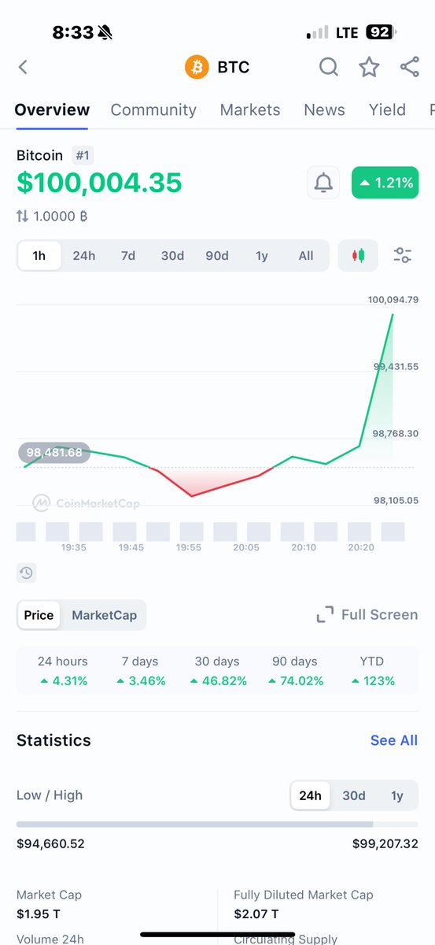Switch to candlestick chart view
Image resolution: width=435 pixels, height=945 pixels.
(x=359, y=255)
